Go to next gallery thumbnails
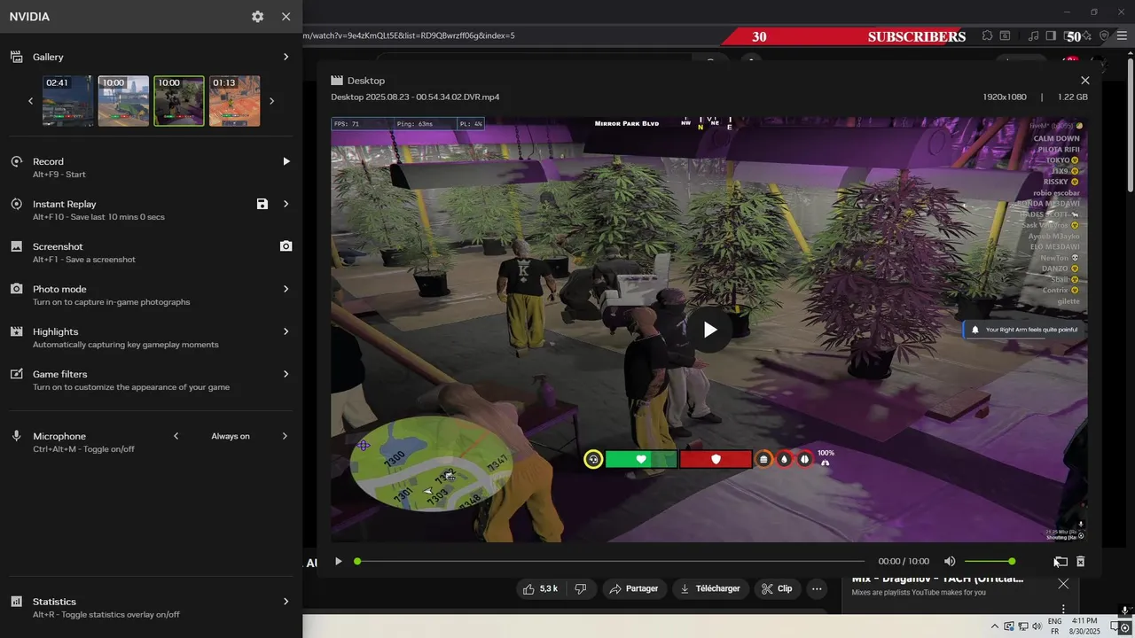1135x638 pixels. point(271,101)
